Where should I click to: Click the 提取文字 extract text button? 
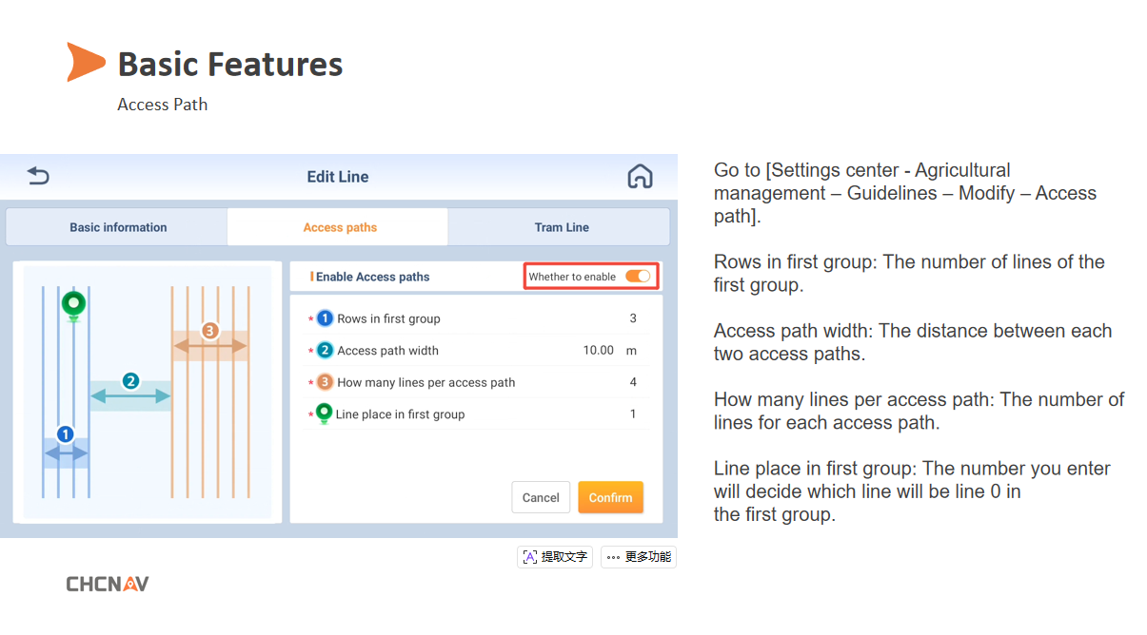(555, 557)
